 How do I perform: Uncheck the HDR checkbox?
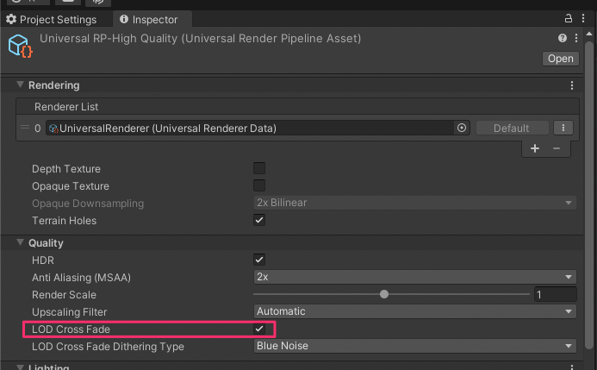[x=259, y=260]
